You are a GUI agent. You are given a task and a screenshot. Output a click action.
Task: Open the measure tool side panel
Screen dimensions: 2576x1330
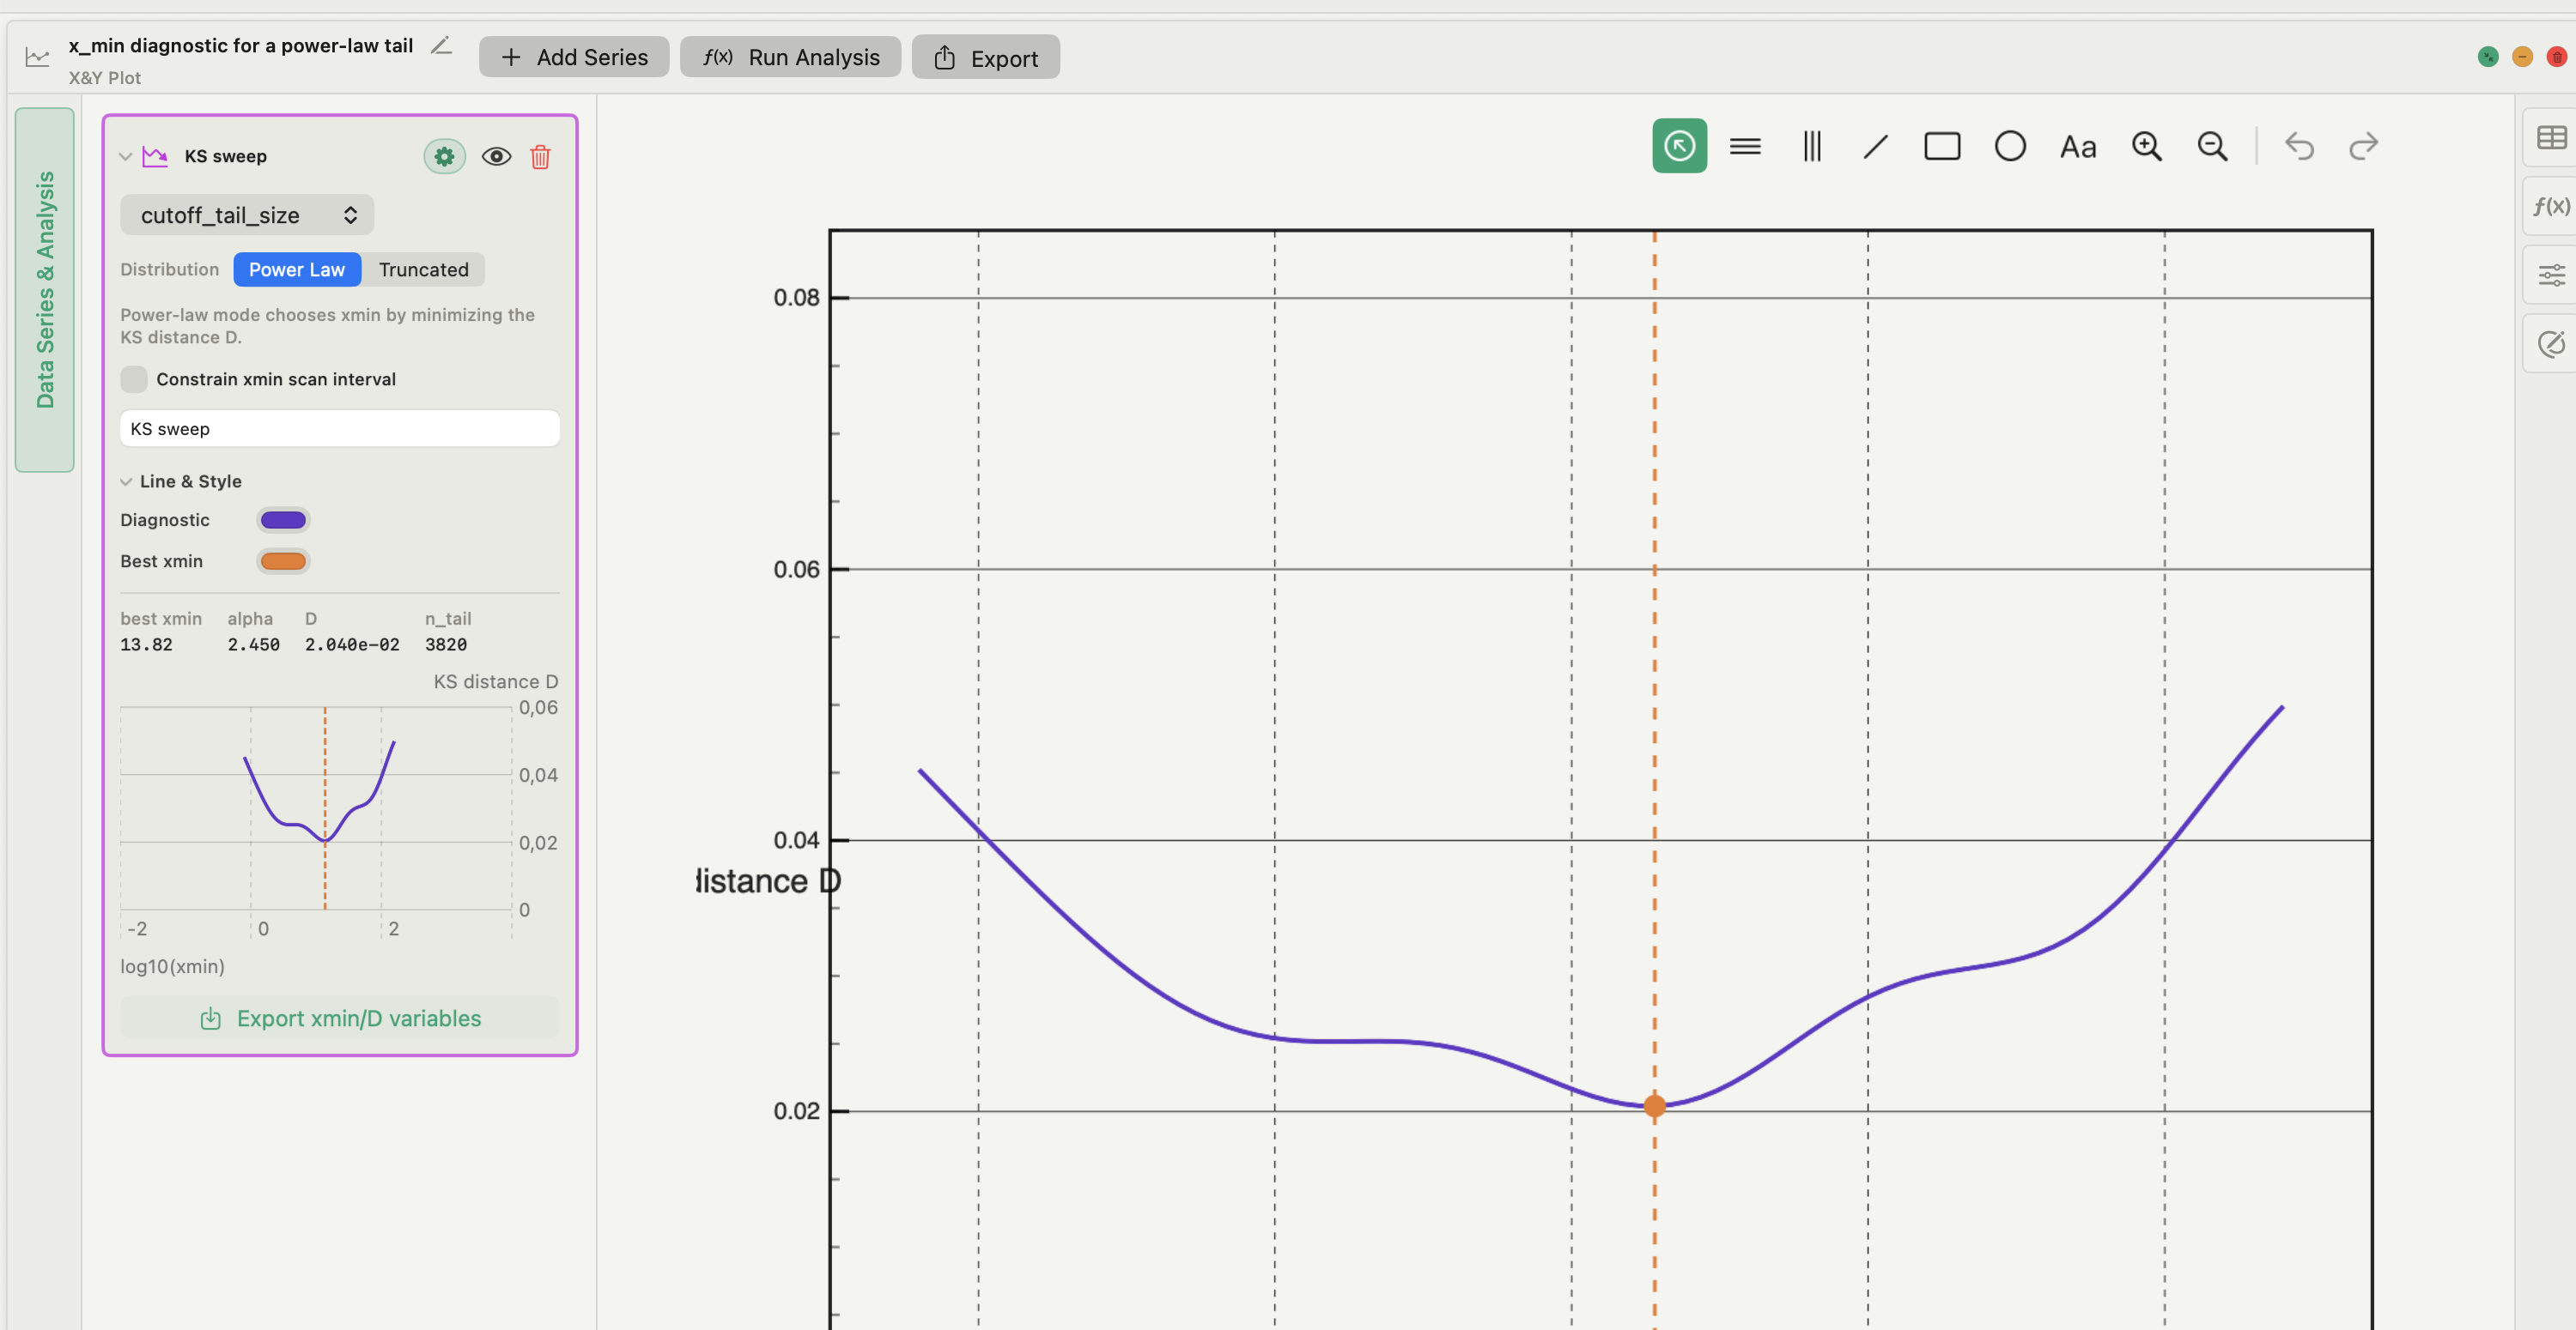point(2551,344)
